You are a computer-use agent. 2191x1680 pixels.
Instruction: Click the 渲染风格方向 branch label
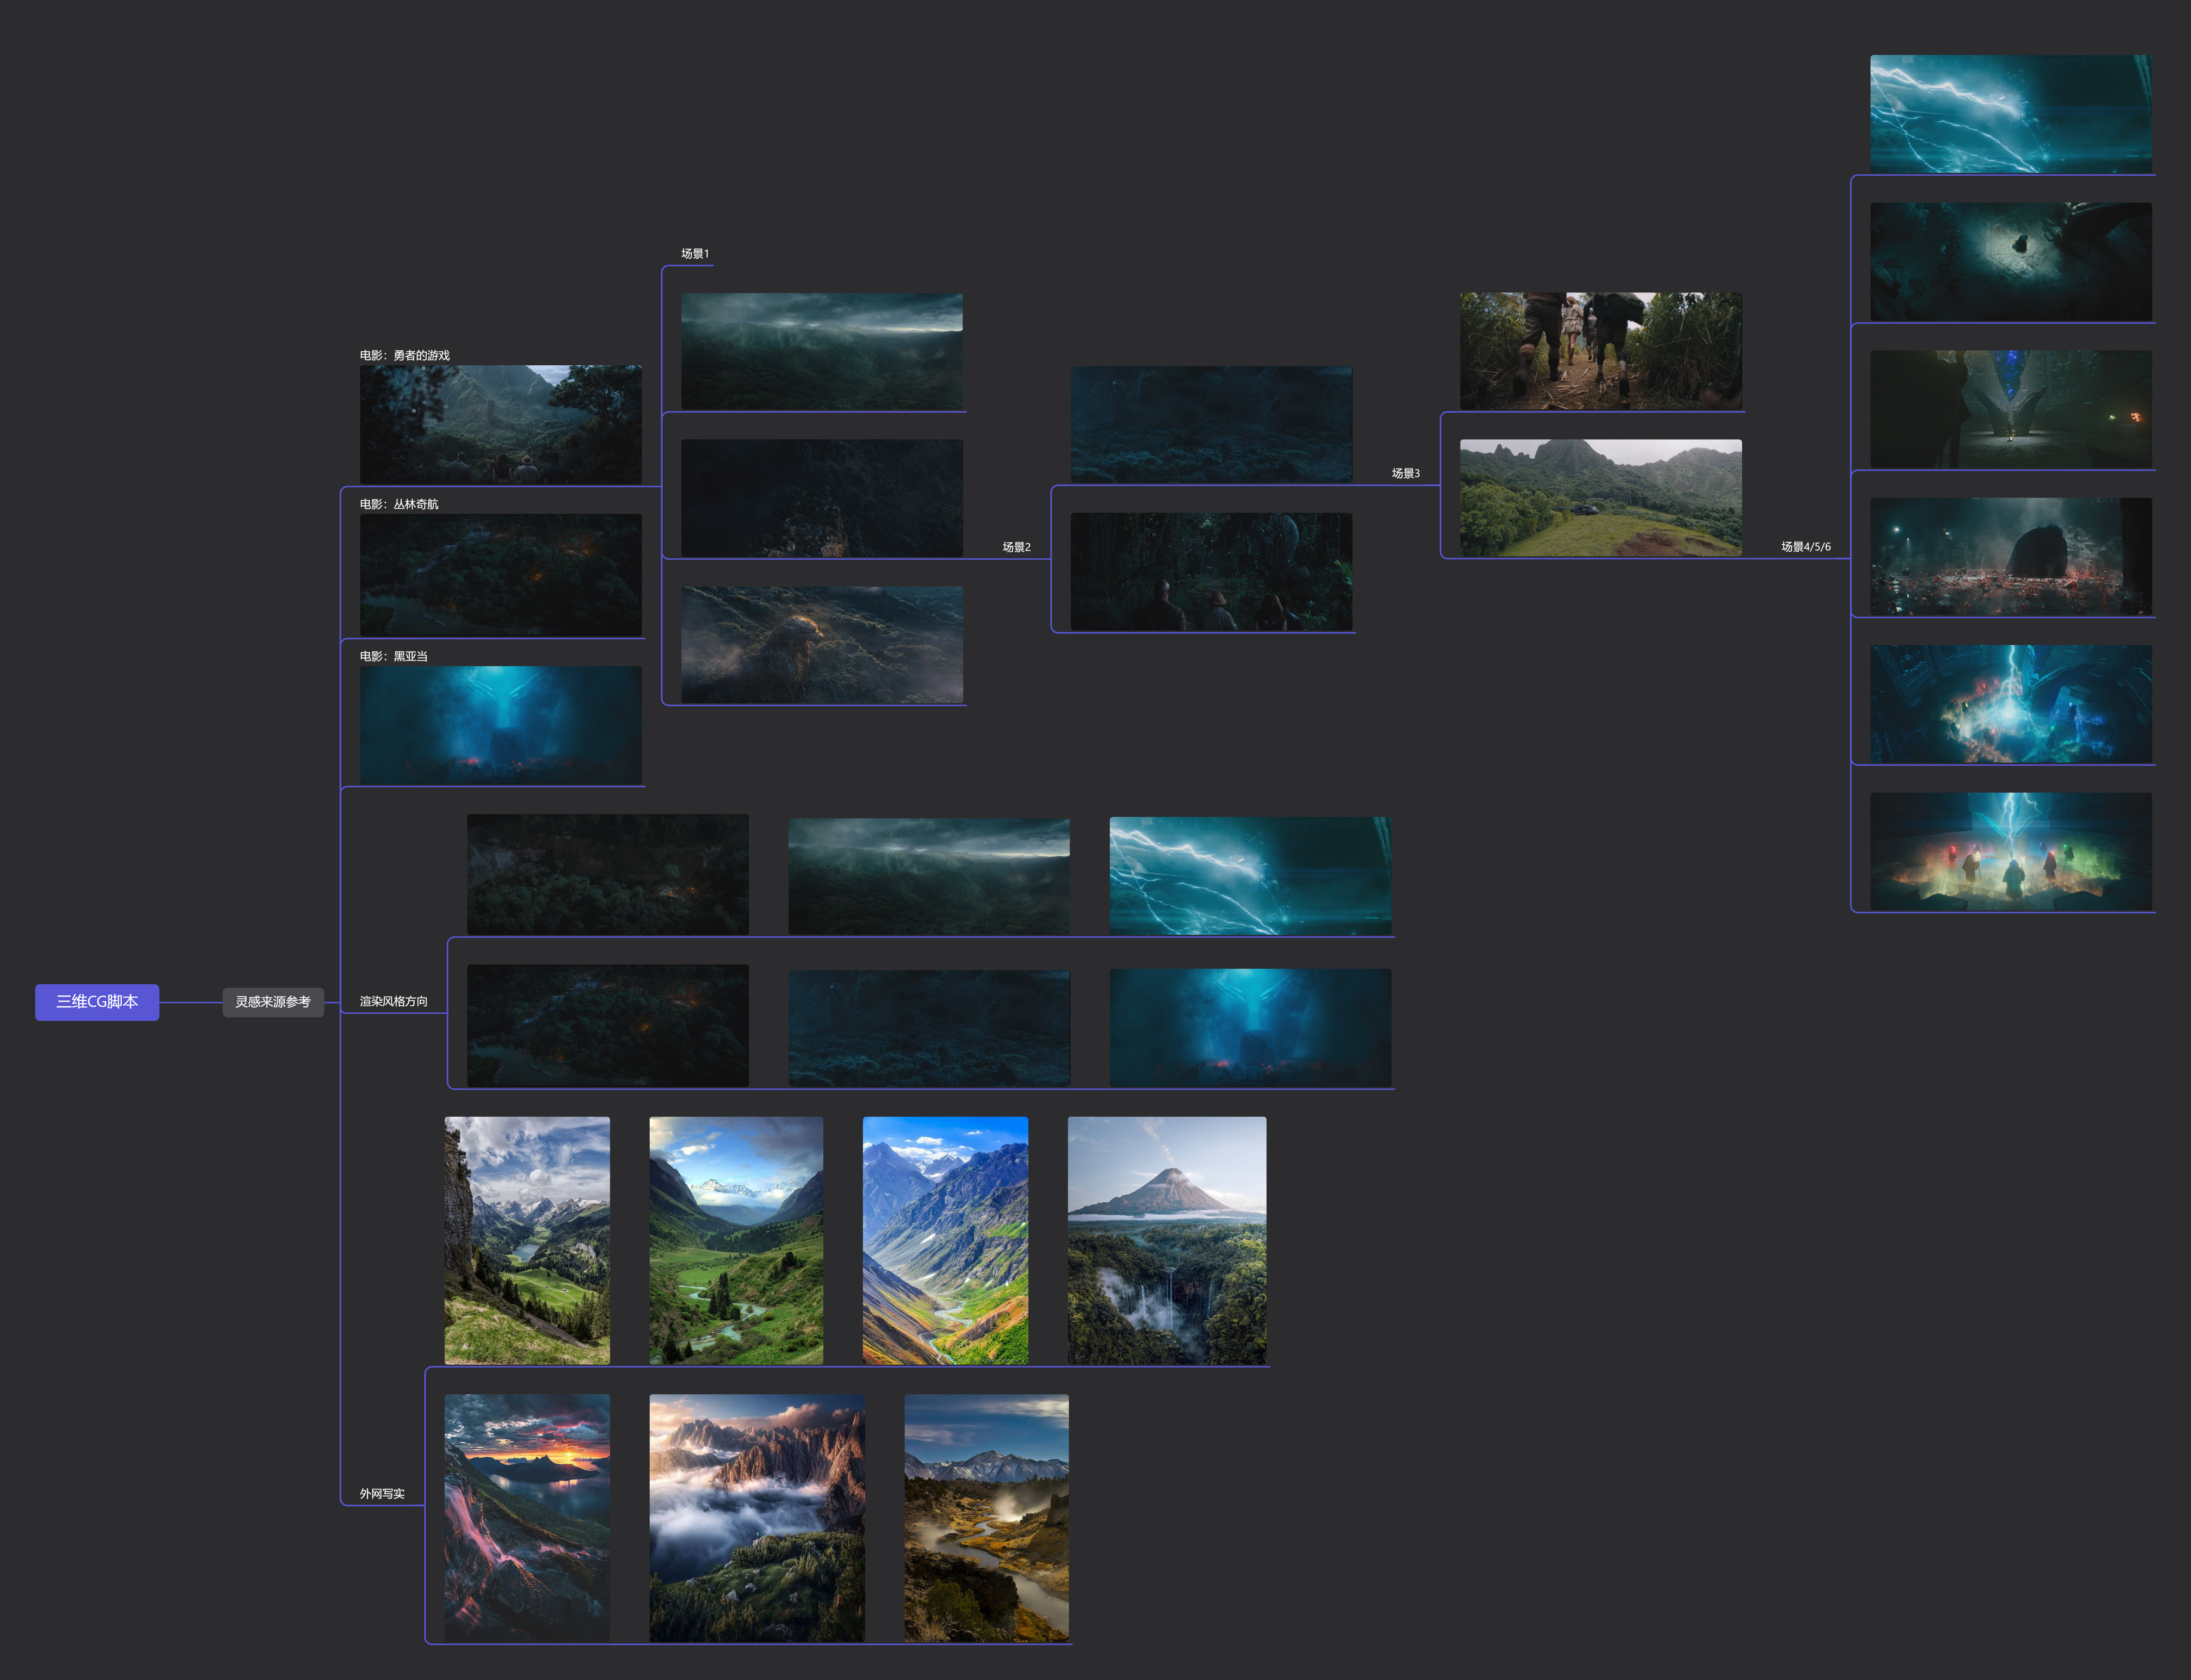[393, 1002]
